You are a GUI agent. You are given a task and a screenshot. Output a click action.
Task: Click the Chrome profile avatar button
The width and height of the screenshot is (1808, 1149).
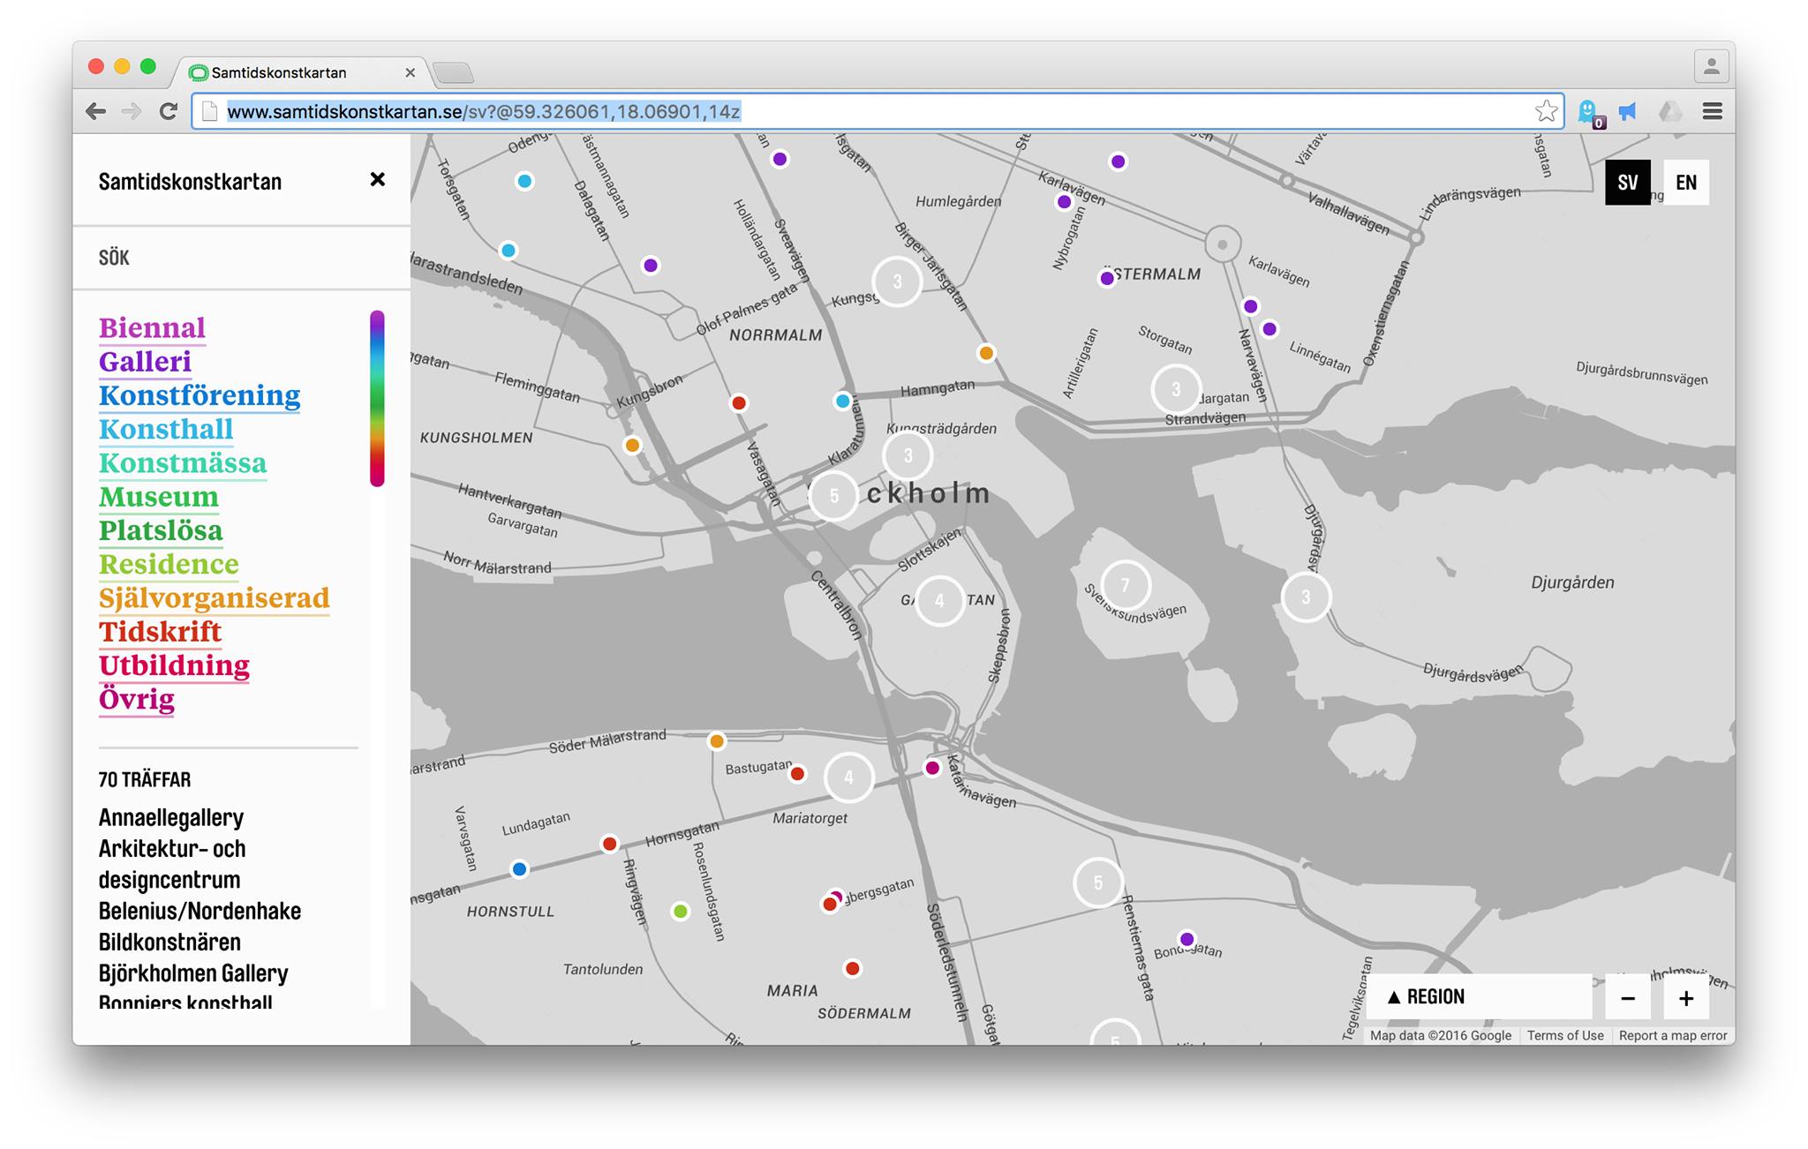[x=1711, y=66]
